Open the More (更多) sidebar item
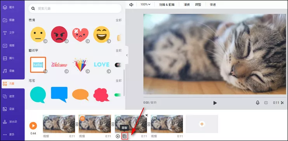The height and width of the screenshot is (141, 288). (9, 134)
